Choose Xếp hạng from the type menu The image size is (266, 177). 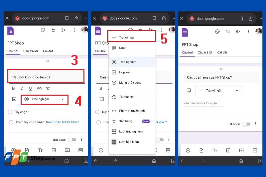[132, 121]
